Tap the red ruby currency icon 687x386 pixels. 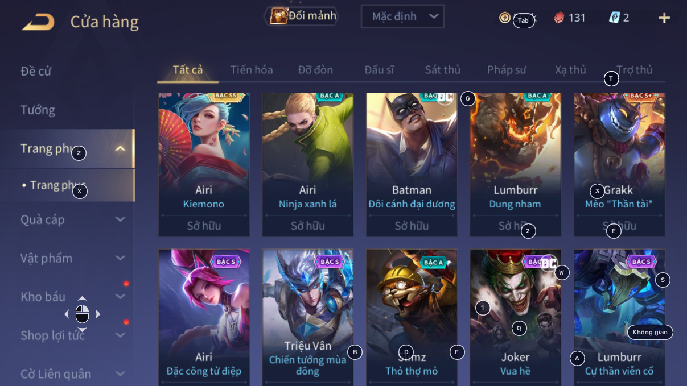pos(559,18)
